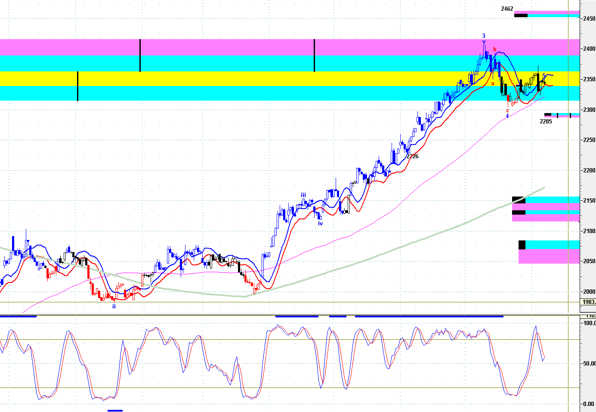Select the 2285 support level label
596x412 pixels.
[546, 121]
